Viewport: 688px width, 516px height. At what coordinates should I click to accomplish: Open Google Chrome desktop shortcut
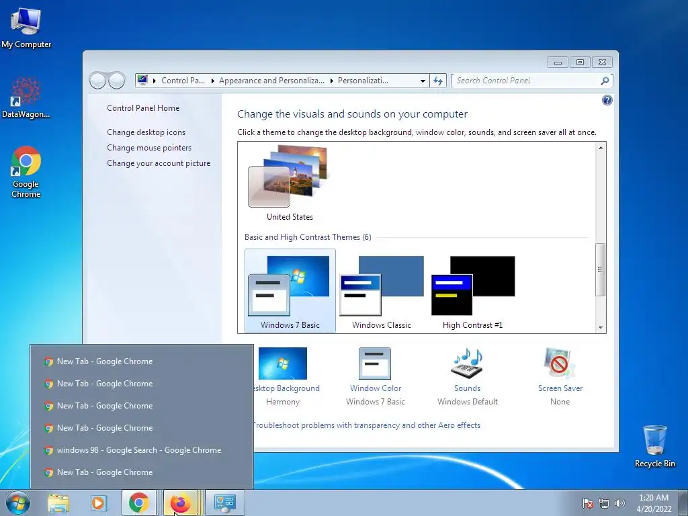coord(26,171)
